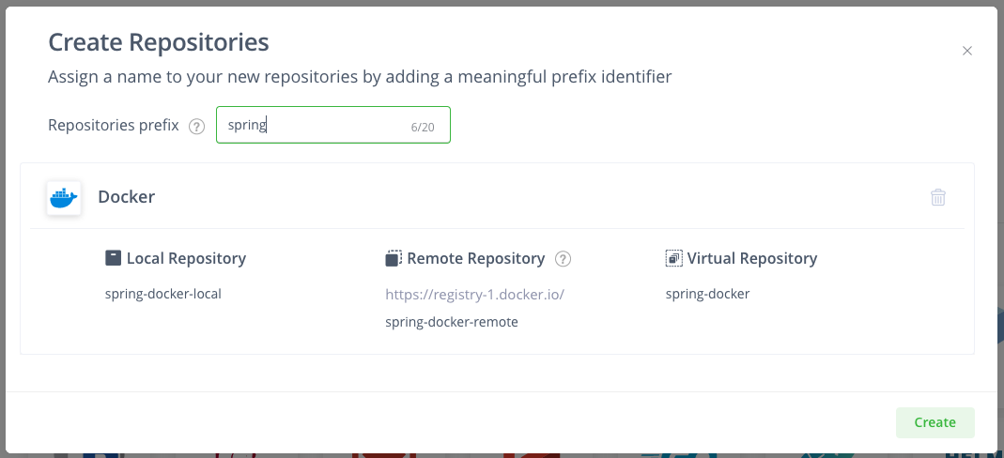Click the Local Repository box icon
The width and height of the screenshot is (1004, 458).
coord(113,258)
